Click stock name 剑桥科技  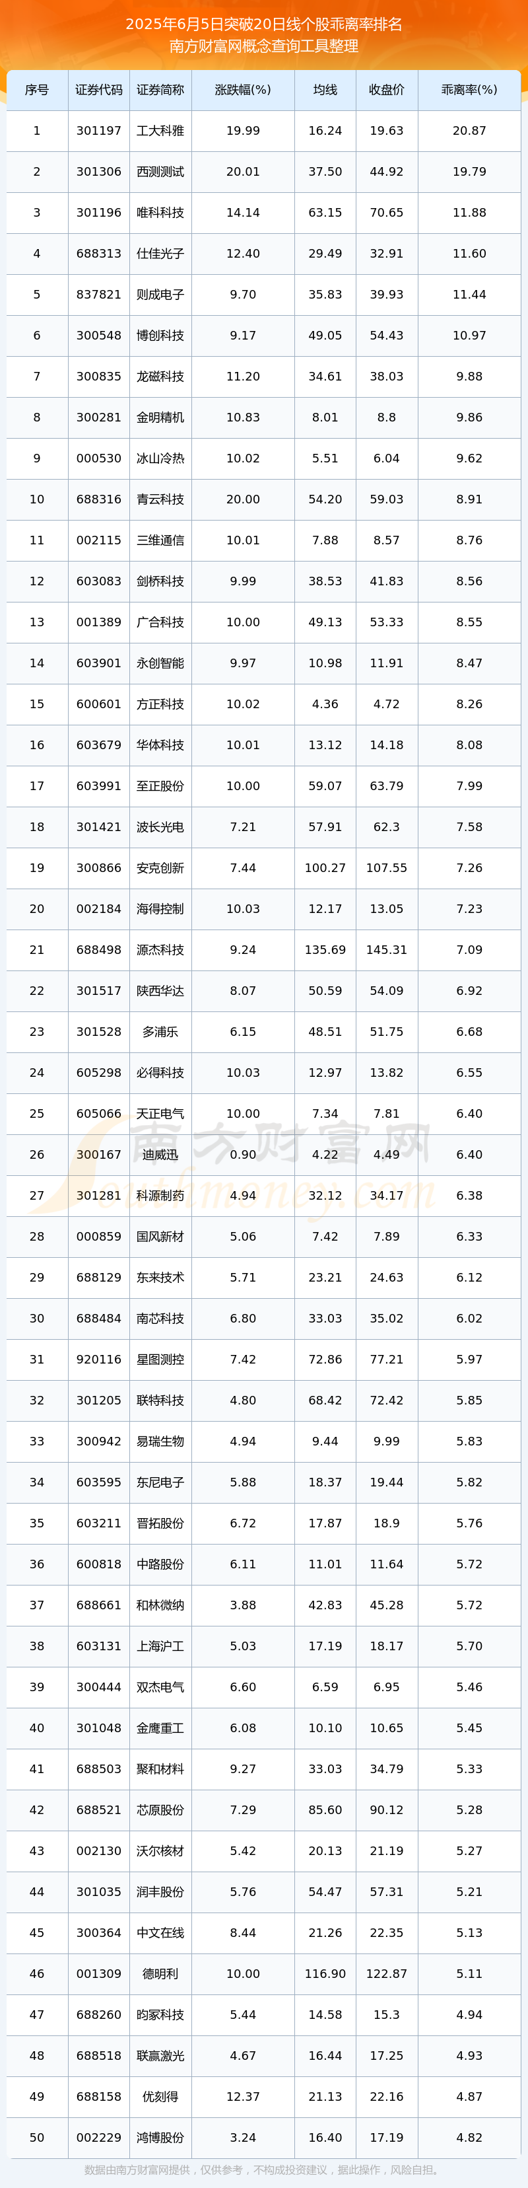coord(160,581)
